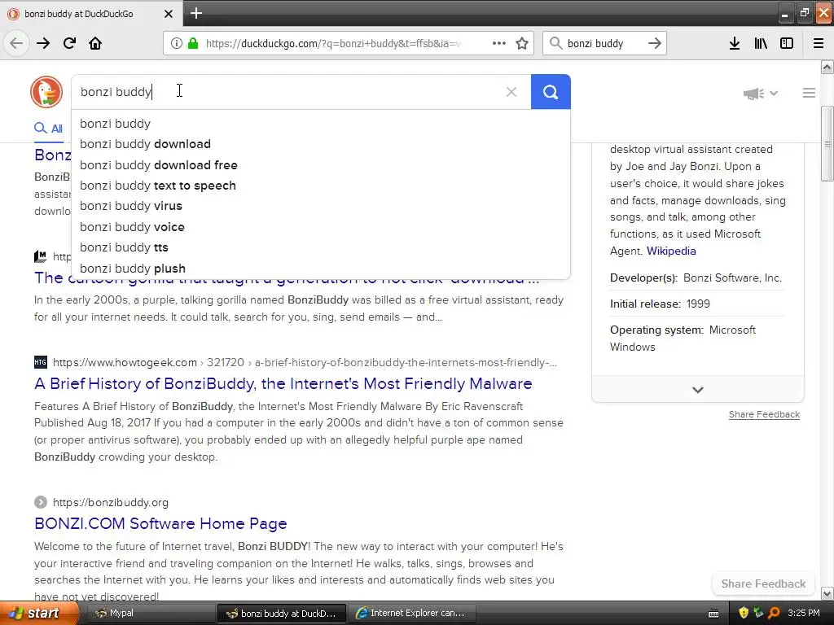Select suggestion 'bonzi buddy voice'
Viewport: 834px width, 625px height.
pos(321,227)
